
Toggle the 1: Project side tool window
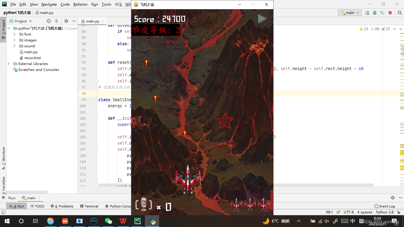(3, 30)
